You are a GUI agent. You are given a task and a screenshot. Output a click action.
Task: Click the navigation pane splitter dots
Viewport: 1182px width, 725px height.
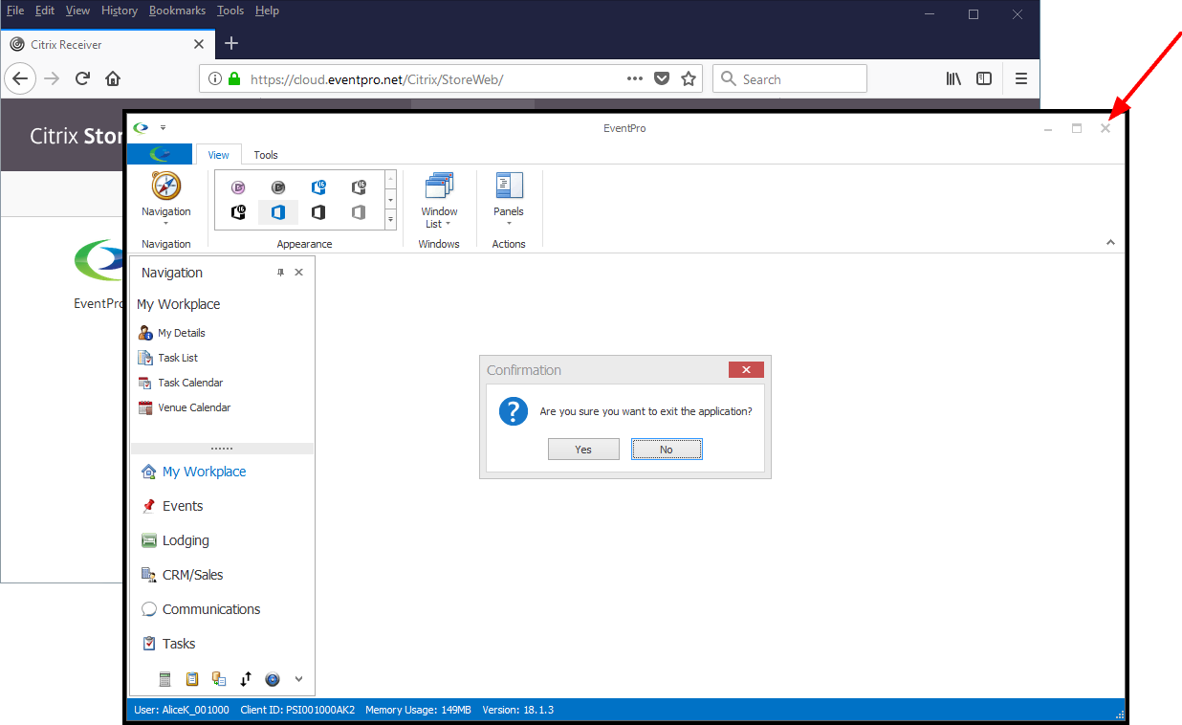pyautogui.click(x=222, y=448)
